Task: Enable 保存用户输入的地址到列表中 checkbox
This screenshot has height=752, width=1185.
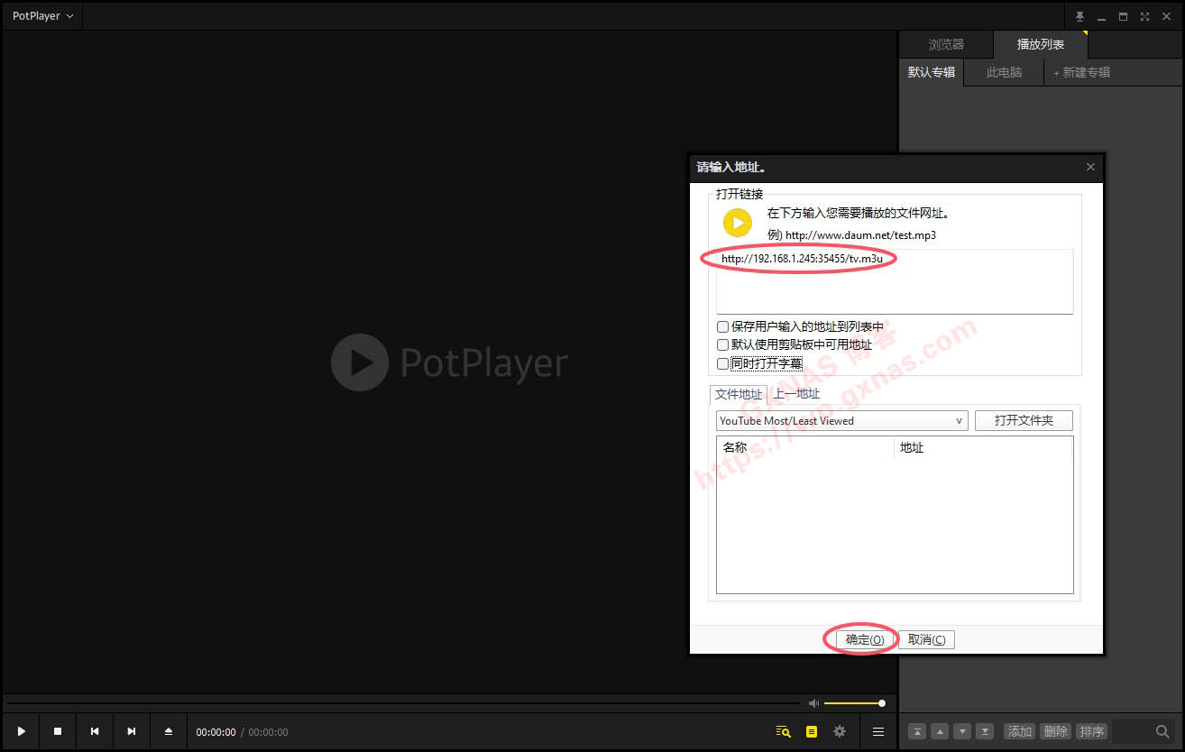Action: (x=722, y=327)
